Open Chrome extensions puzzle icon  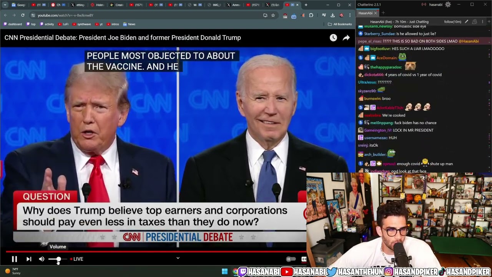tap(311, 15)
